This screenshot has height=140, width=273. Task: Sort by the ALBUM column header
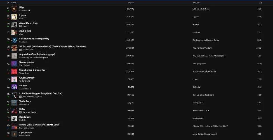pyautogui.click(x=196, y=3)
